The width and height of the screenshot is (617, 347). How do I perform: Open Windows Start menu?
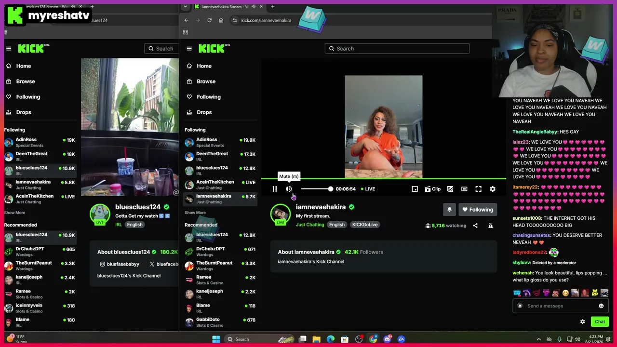[216, 339]
